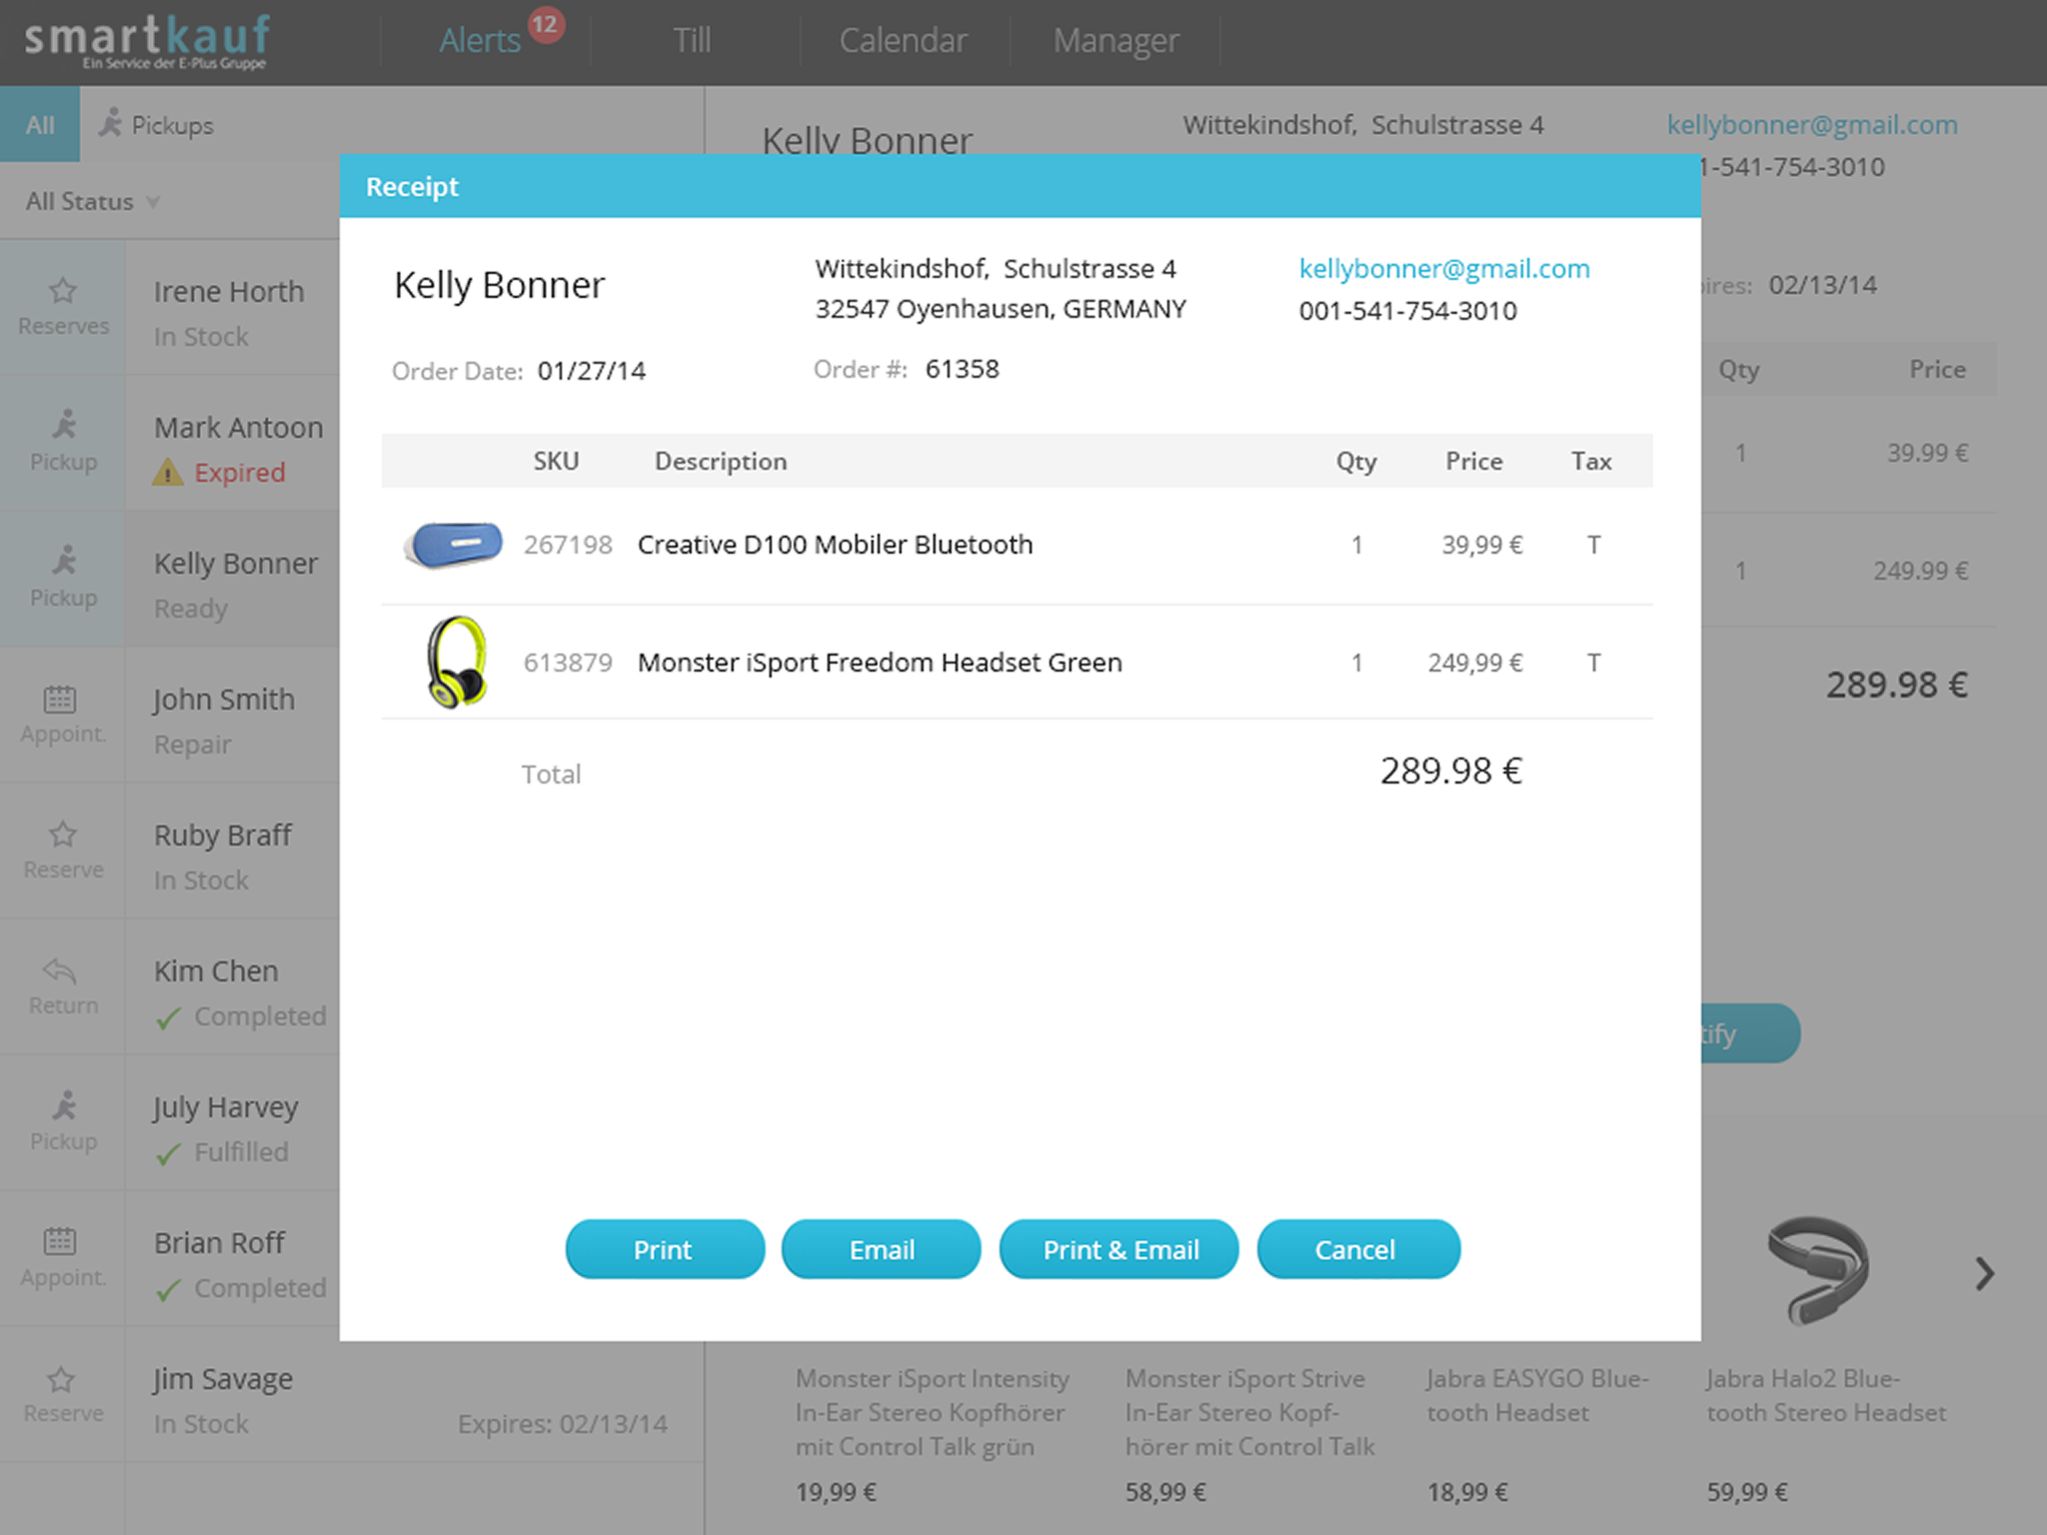Click the Expired warning triangle icon
Screen dimensions: 2047x1535
(x=168, y=473)
